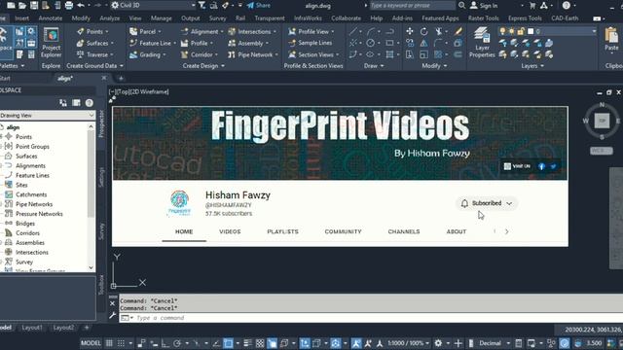Open Layer Properties manager

(x=482, y=43)
